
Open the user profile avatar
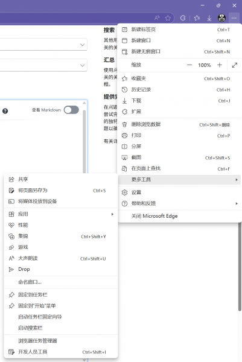pyautogui.click(x=221, y=17)
